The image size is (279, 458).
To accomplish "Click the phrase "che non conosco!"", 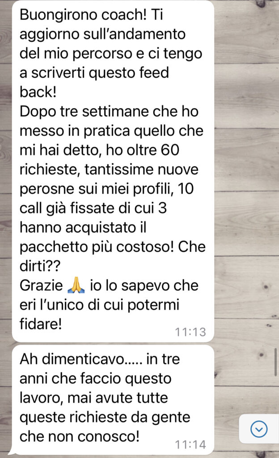I will click(80, 437).
